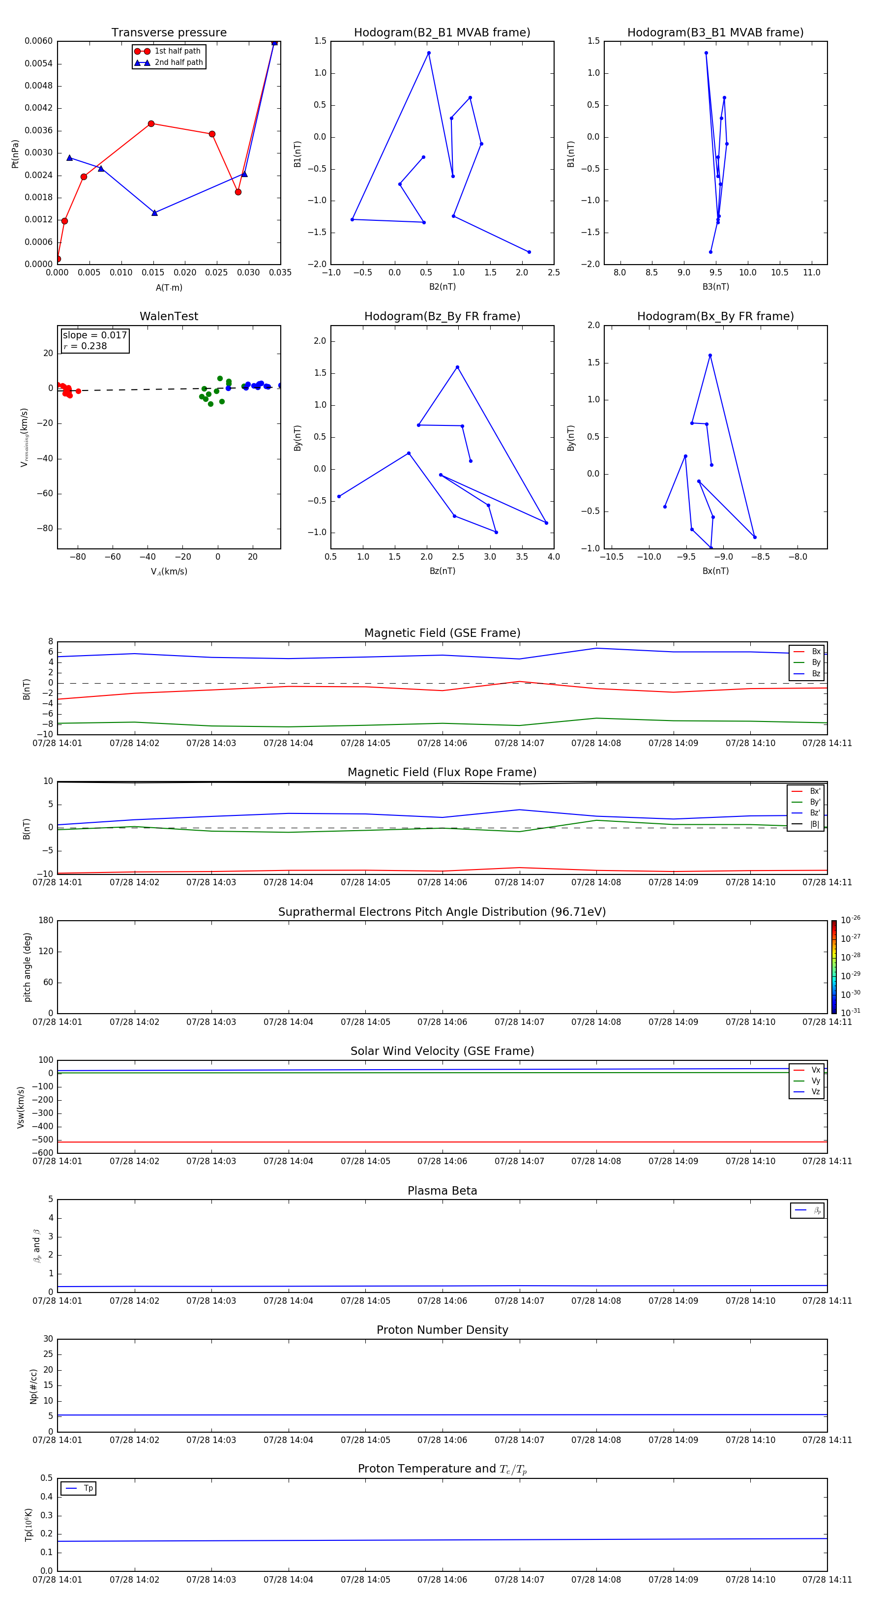This screenshot has height=1623, width=885.
Task: Select the Vx entry in velocity legend
Action: pos(807,1070)
